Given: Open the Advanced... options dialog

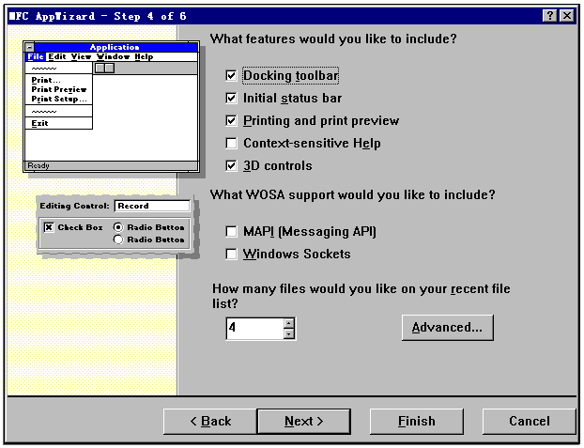Looking at the screenshot, I should [x=447, y=328].
